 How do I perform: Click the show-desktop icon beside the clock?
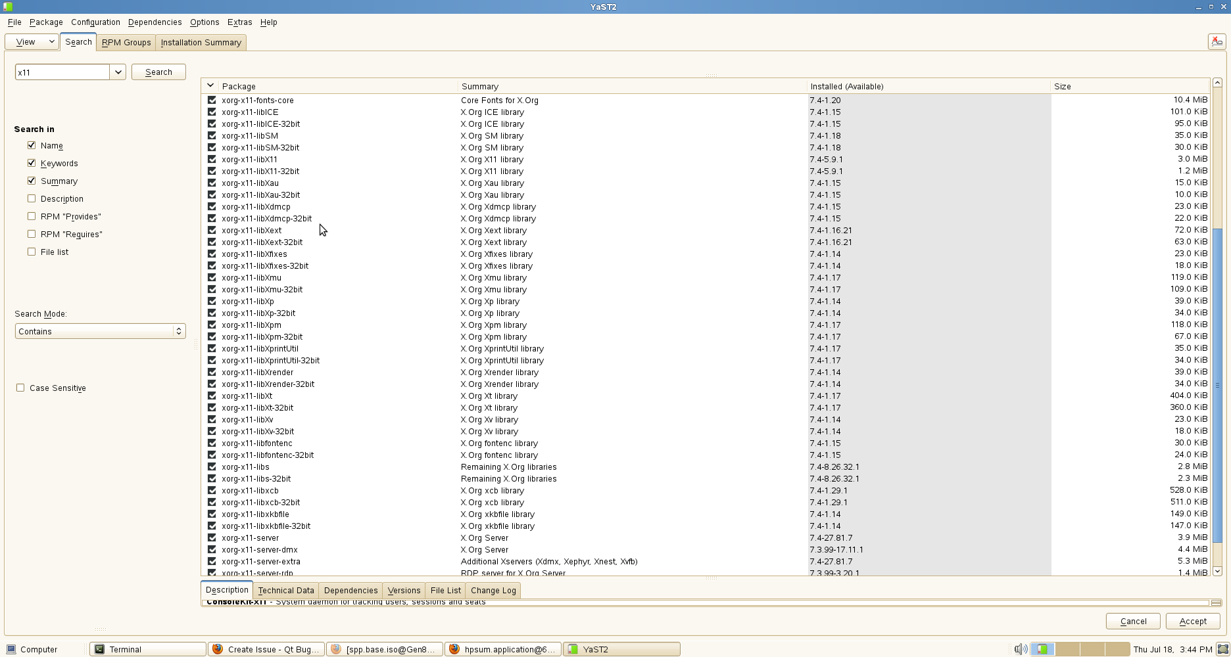(x=1222, y=649)
